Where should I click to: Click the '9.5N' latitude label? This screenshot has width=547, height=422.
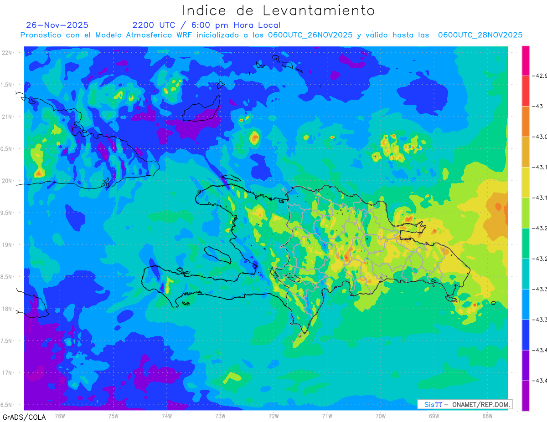click(x=7, y=213)
